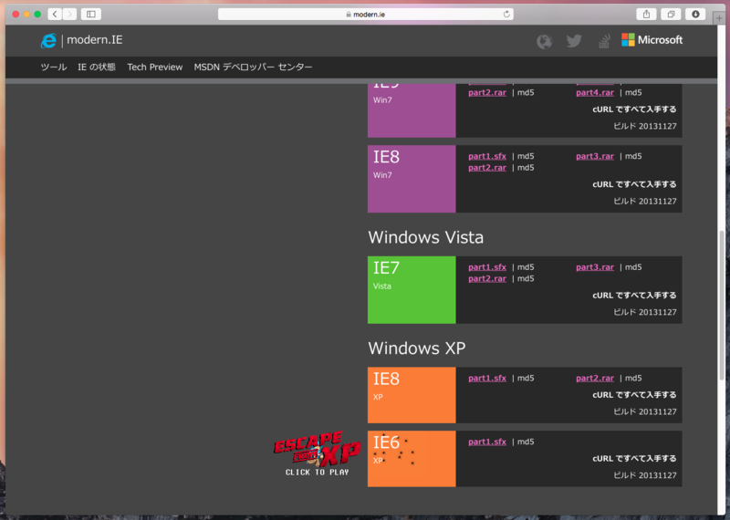
Task: Open the Tech Preview menu item
Action: 155,67
